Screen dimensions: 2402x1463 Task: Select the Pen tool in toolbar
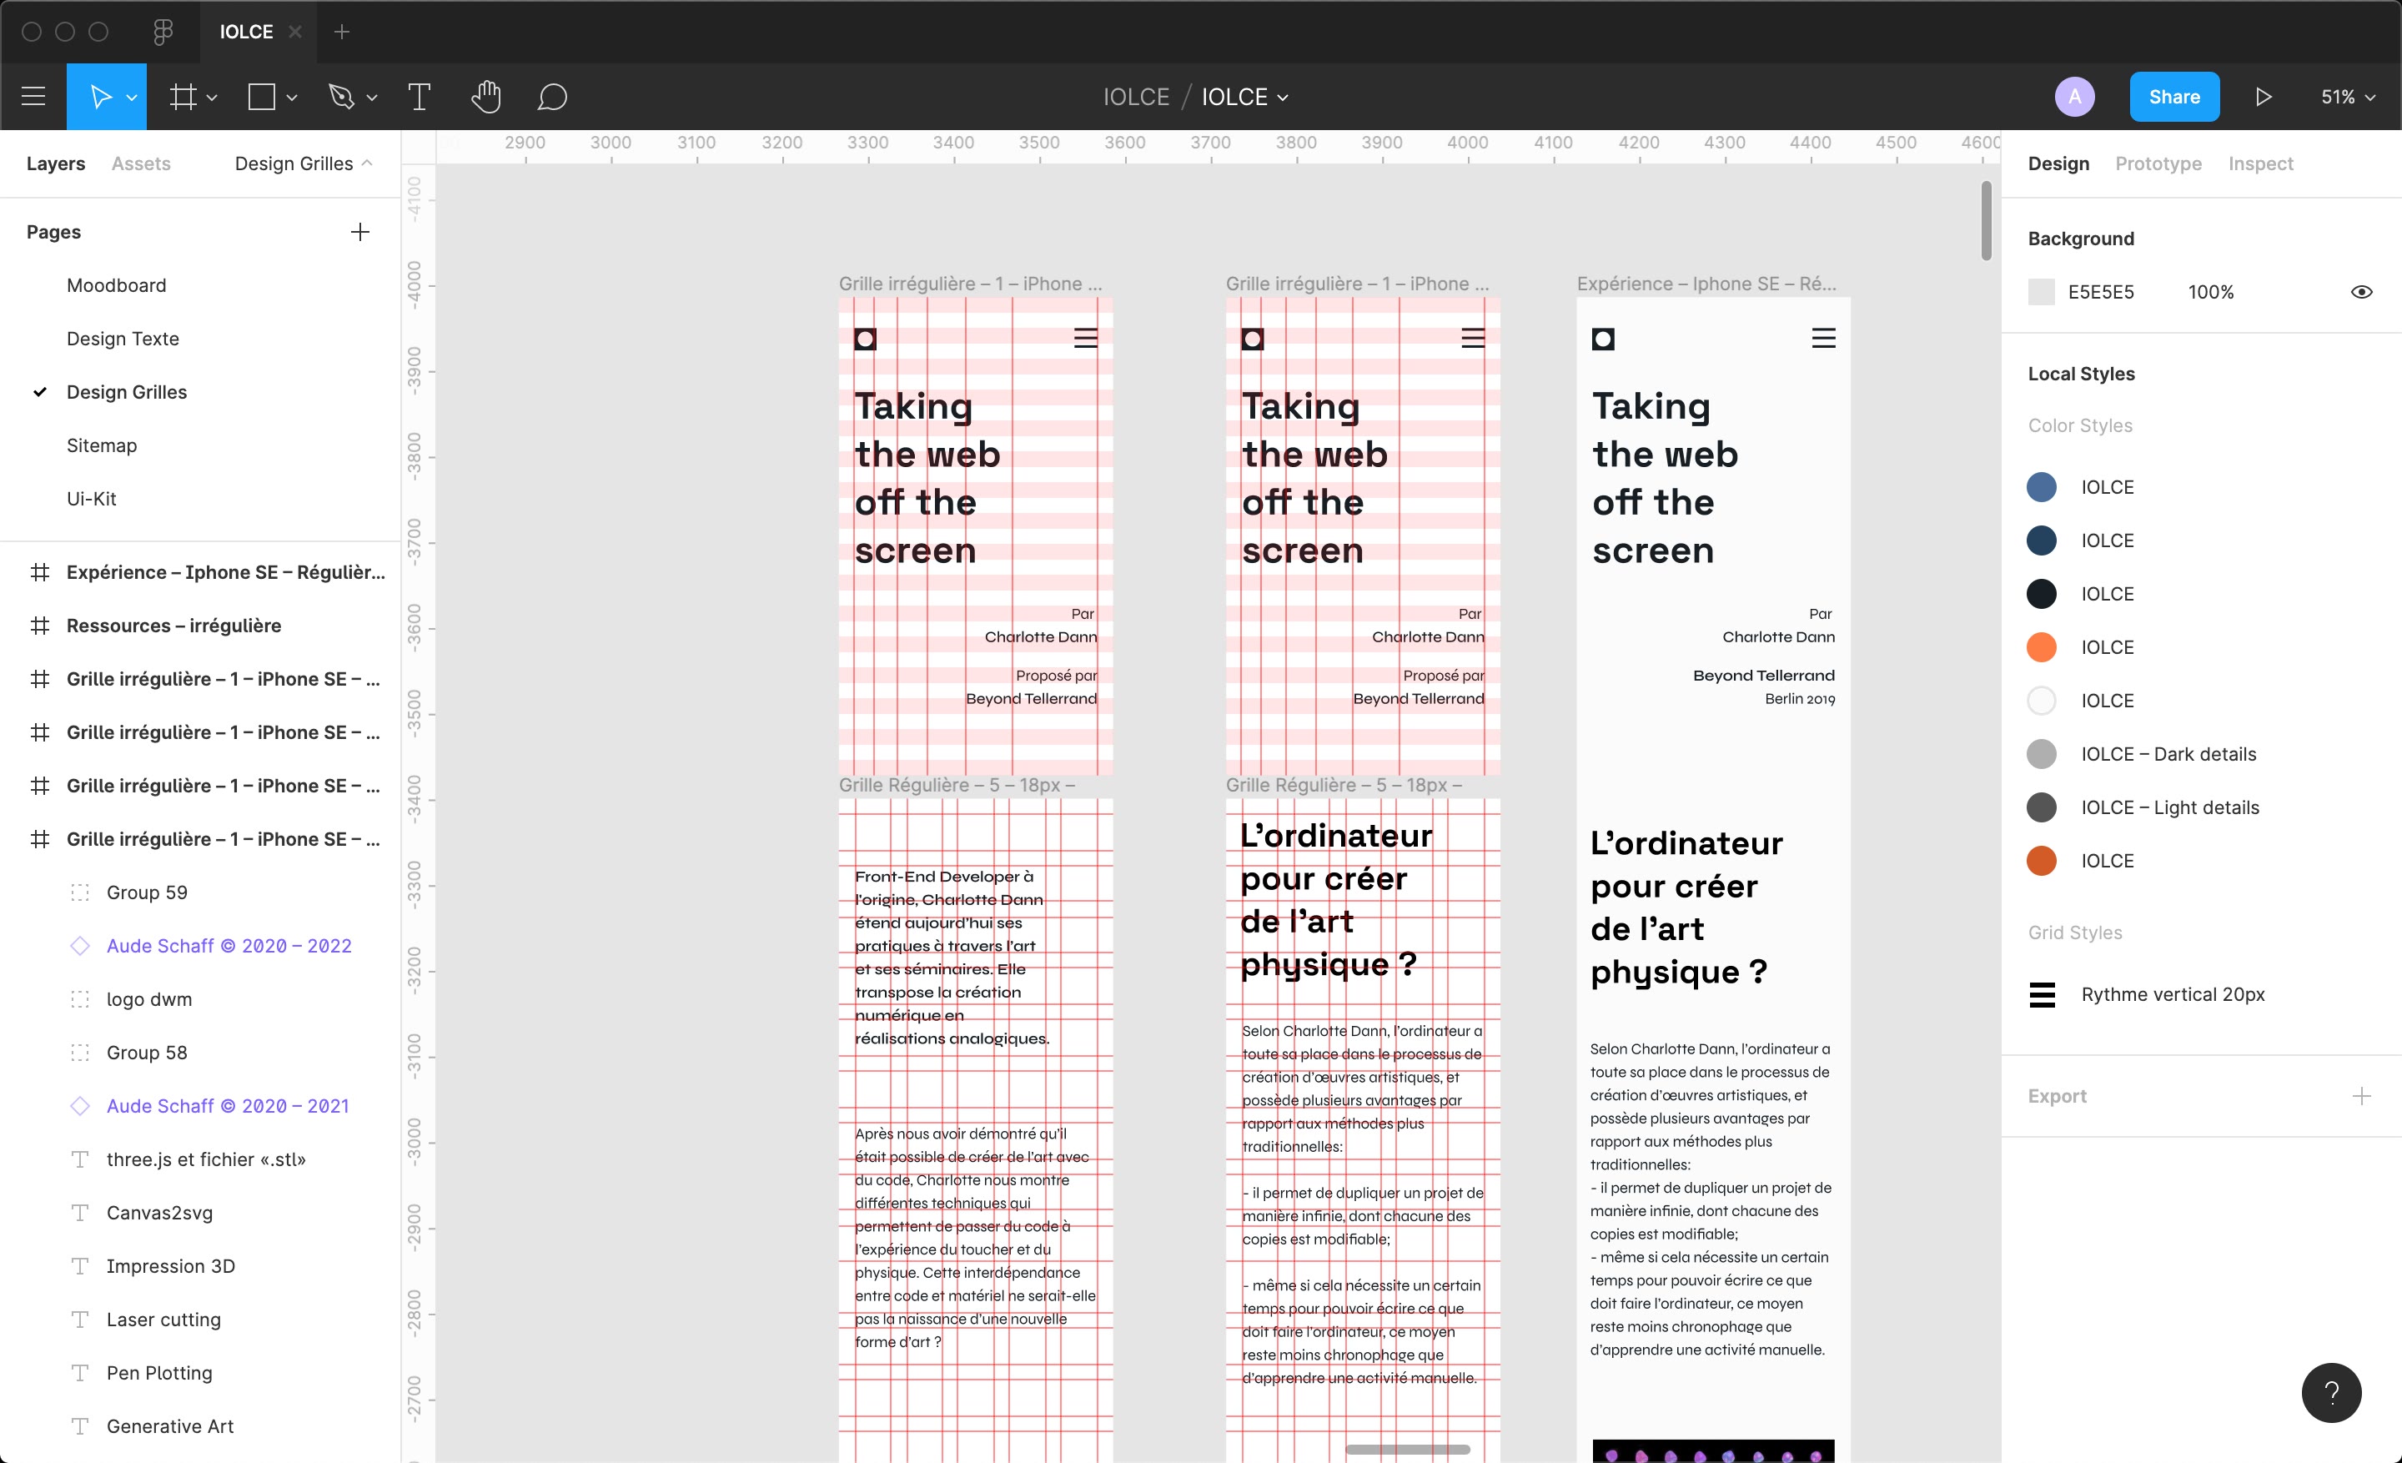tap(341, 98)
